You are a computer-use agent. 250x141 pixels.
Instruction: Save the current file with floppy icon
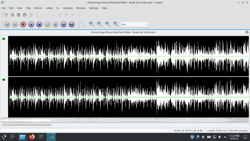click(18, 15)
